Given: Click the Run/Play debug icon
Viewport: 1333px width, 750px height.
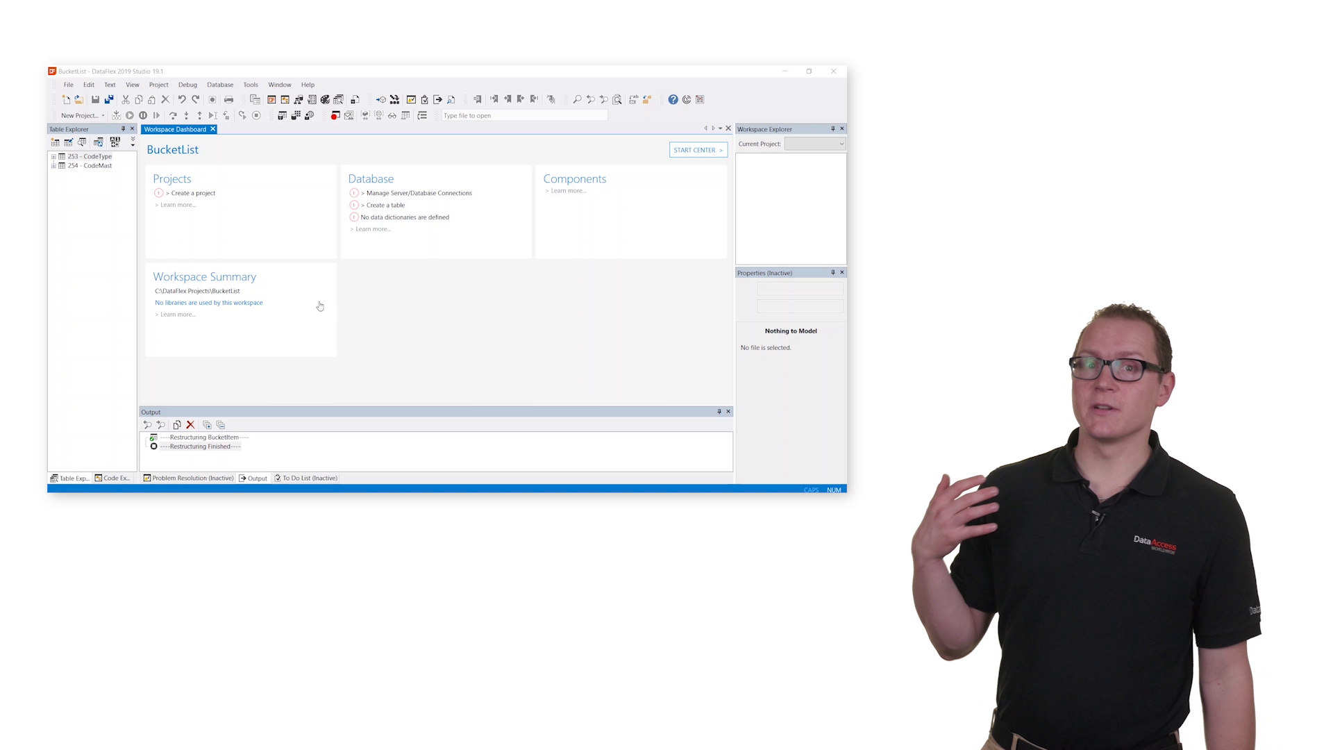Looking at the screenshot, I should point(129,115).
